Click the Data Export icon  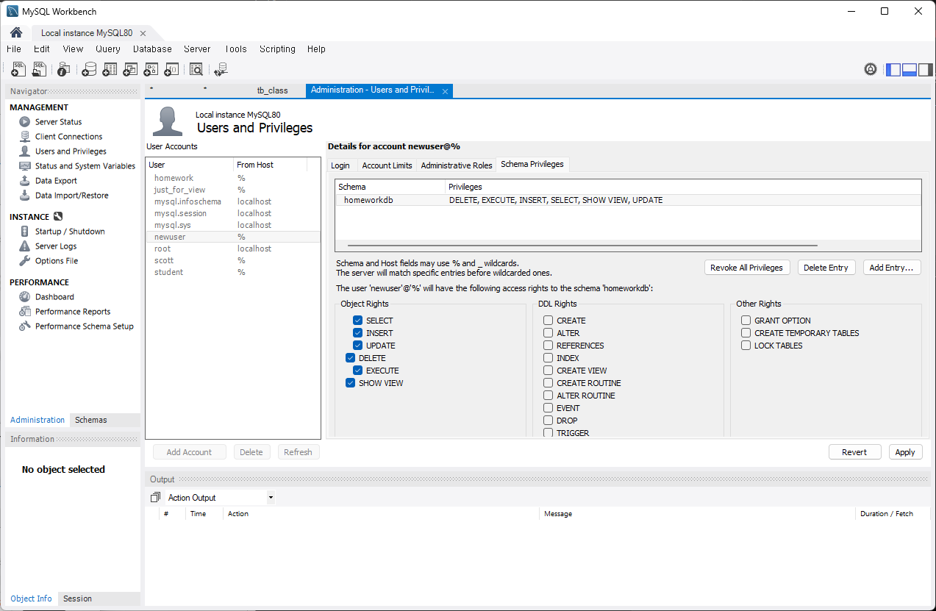[x=25, y=181]
